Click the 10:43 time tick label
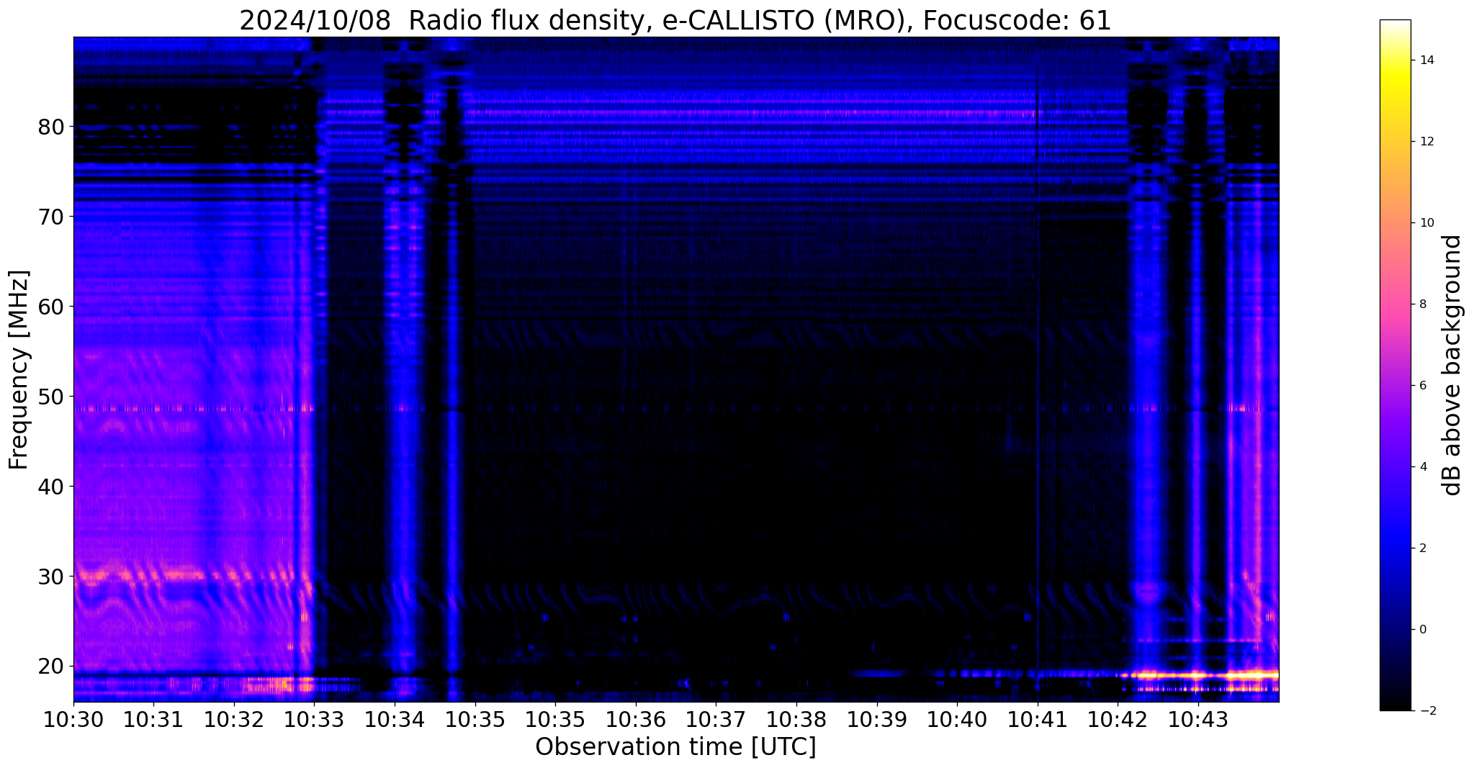This screenshot has height=768, width=1474. pos(1198,719)
